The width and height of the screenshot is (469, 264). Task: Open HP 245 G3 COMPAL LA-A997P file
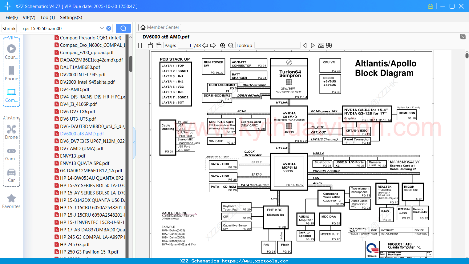click(90, 237)
